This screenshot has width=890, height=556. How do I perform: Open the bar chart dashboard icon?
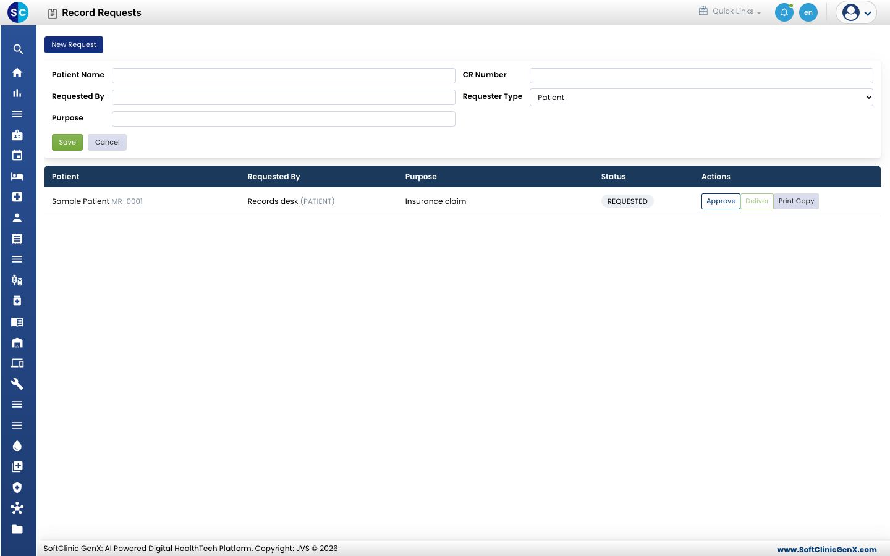pos(17,93)
